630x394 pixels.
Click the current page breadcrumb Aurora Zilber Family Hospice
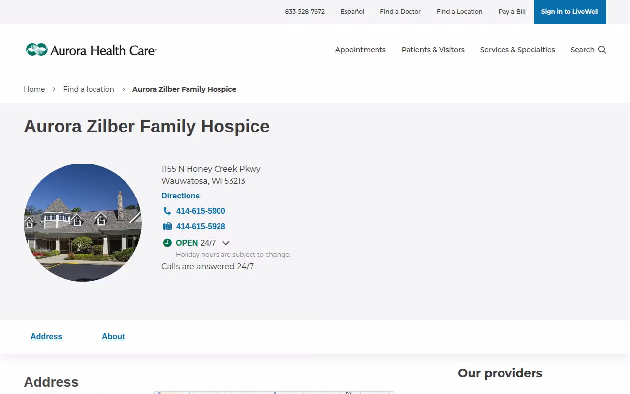point(185,89)
